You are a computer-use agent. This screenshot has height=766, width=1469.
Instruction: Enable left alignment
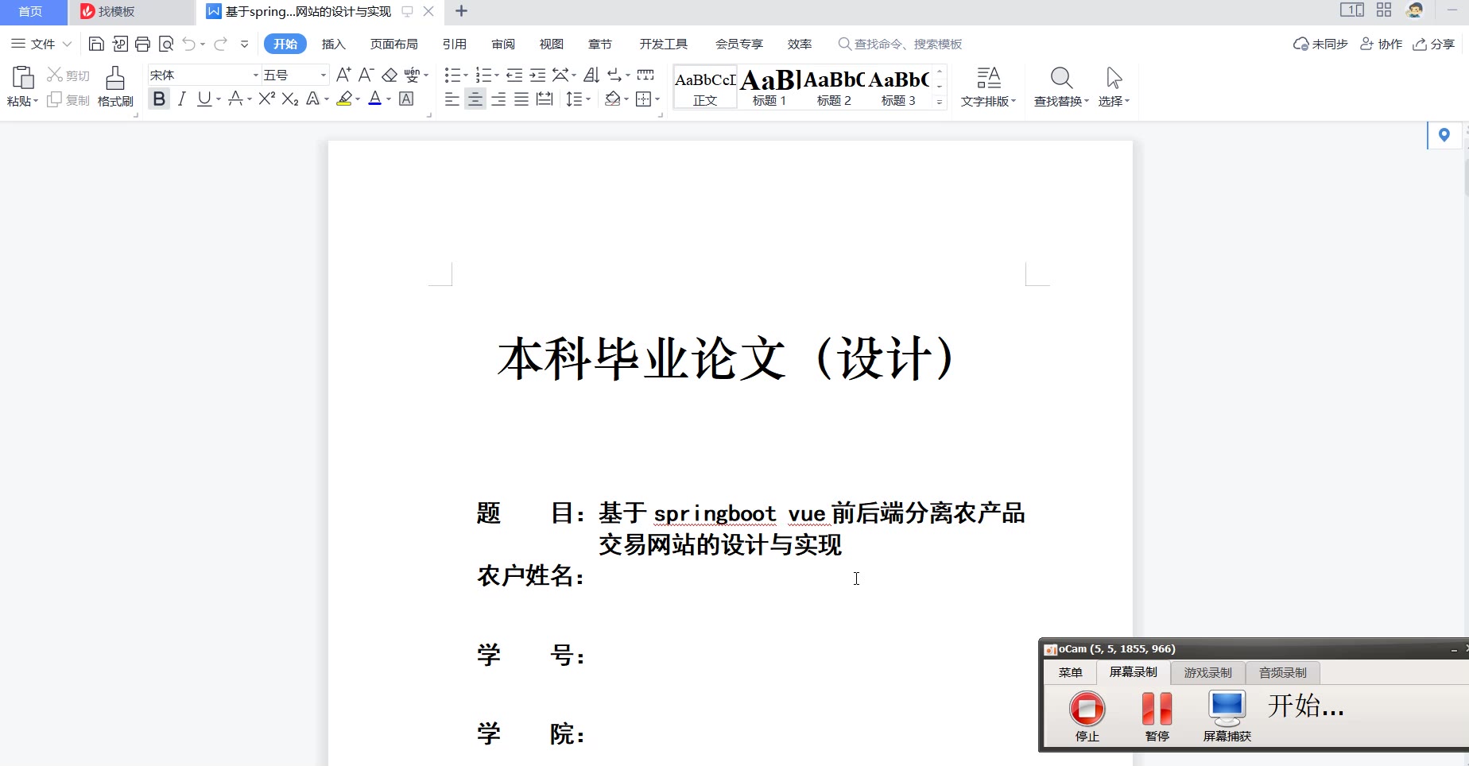[452, 99]
